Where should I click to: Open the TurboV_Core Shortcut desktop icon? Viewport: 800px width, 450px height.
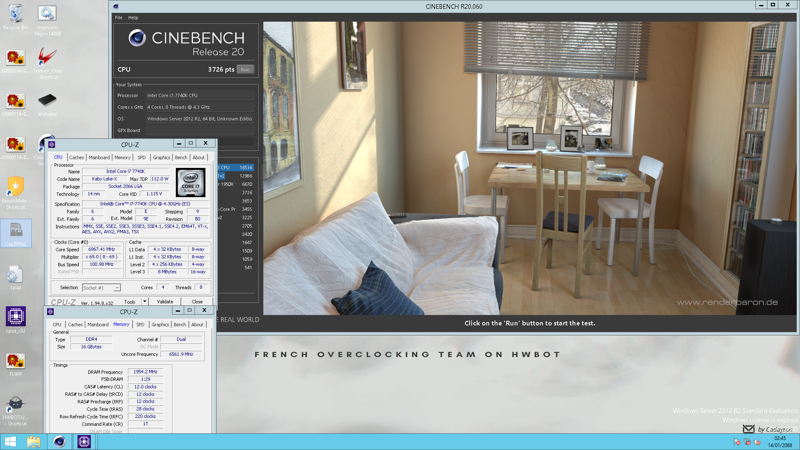coord(47,63)
